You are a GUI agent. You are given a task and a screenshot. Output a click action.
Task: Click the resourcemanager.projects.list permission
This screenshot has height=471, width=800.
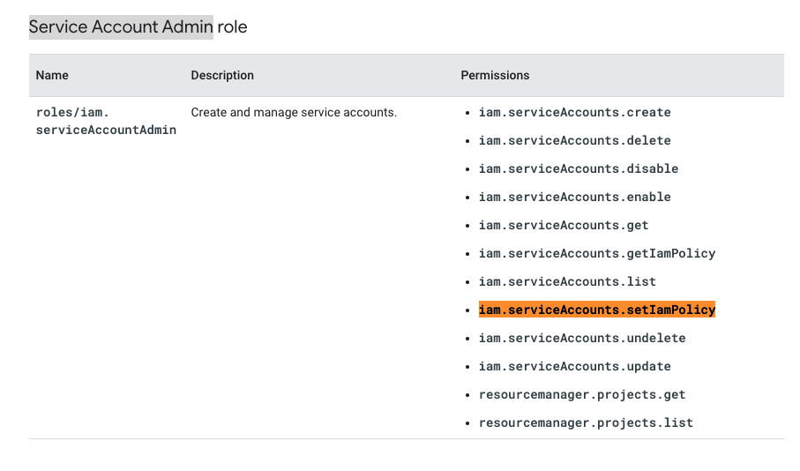coord(586,423)
